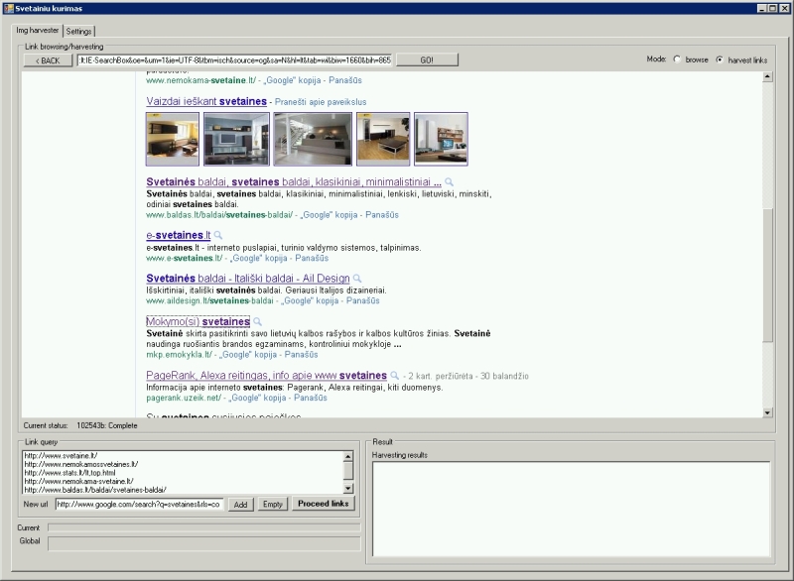The height and width of the screenshot is (581, 794).
Task: Clear the link query with Empty button
Action: click(x=272, y=504)
